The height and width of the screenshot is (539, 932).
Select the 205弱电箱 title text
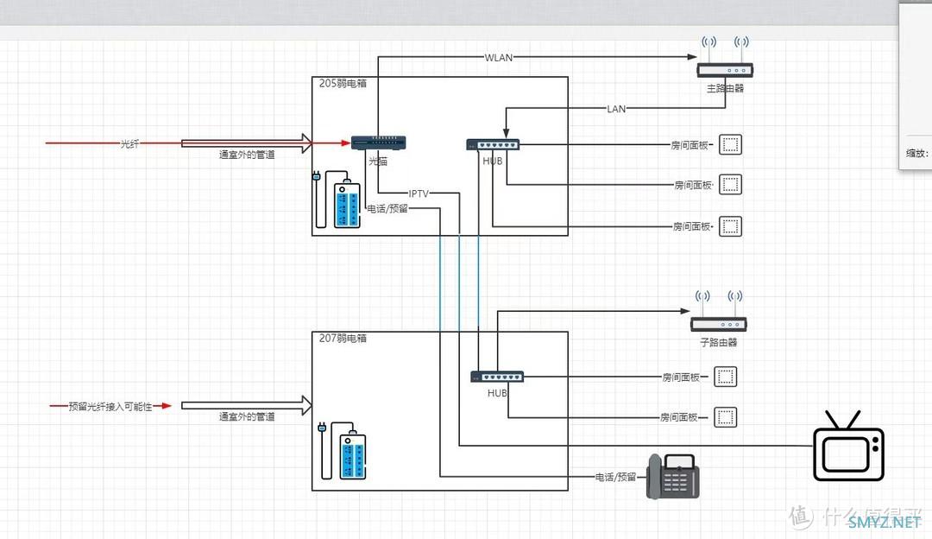coord(343,83)
